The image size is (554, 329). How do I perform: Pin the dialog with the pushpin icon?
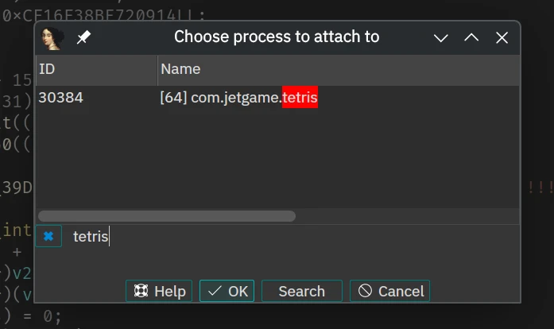point(83,37)
